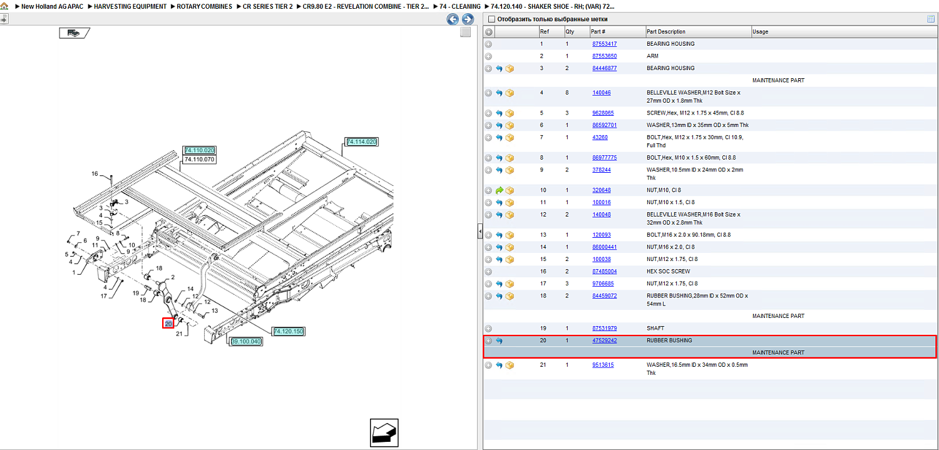Click the 74.110.020 reference label in diagram
Image resolution: width=939 pixels, height=450 pixels.
point(200,150)
